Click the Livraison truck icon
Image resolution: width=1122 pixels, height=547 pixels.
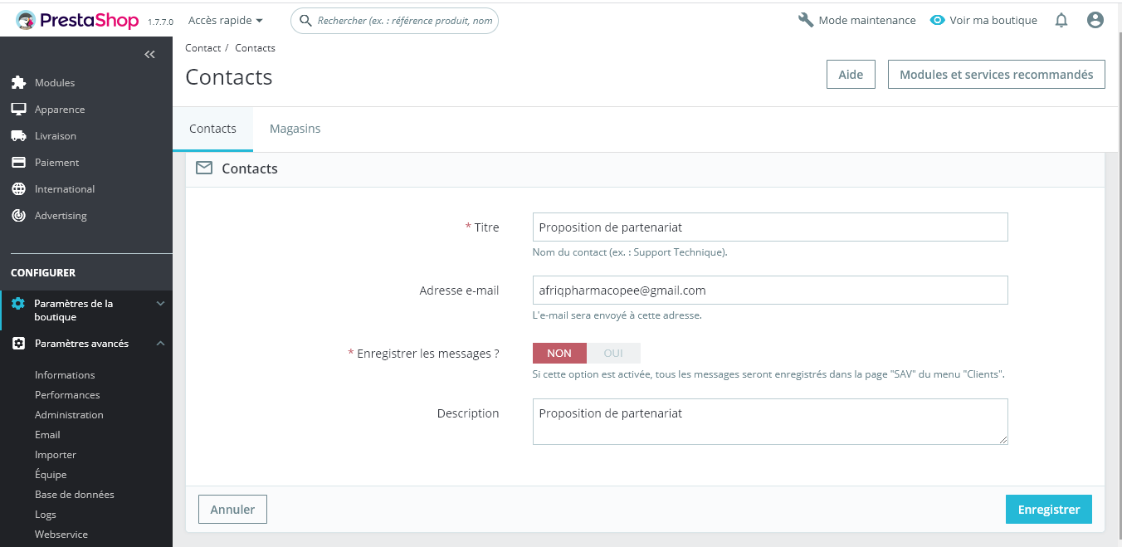18,136
